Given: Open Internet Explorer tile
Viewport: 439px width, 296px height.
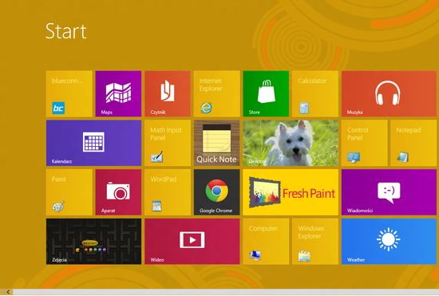Looking at the screenshot, I should (x=216, y=93).
